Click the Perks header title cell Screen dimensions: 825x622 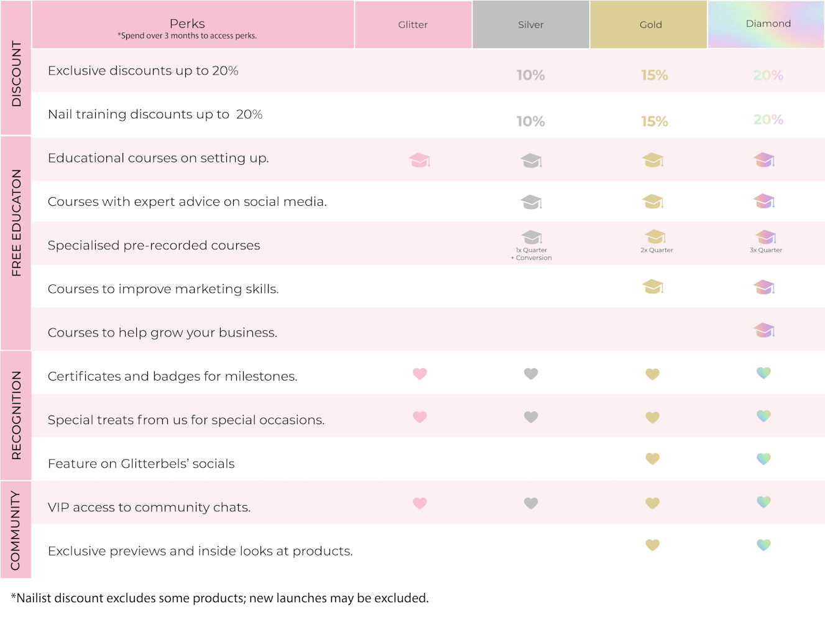(193, 25)
